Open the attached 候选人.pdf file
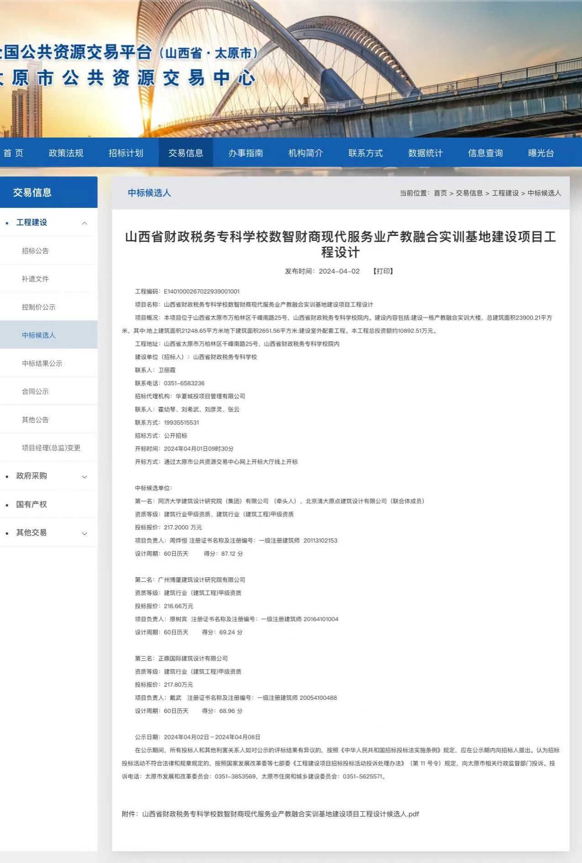This screenshot has height=863, width=582. pos(280,814)
